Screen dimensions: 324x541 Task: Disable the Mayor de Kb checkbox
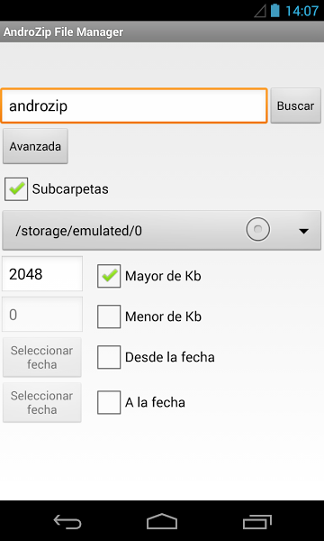coord(109,276)
